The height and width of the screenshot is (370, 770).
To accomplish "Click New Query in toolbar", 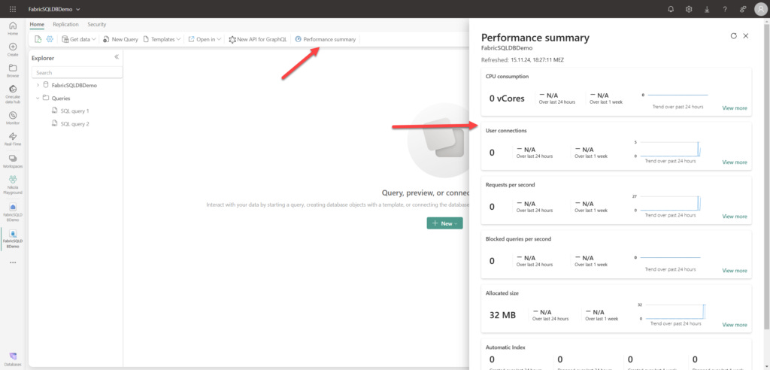I will coord(121,39).
